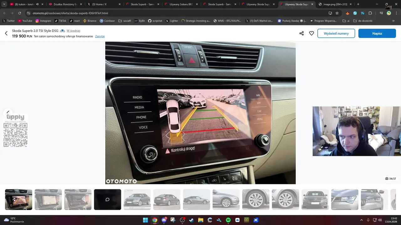Click the Napisz button

377,33
